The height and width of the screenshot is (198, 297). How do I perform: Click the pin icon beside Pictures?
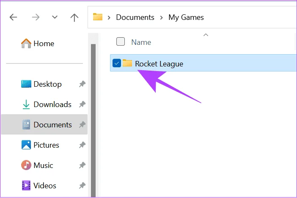(82, 145)
